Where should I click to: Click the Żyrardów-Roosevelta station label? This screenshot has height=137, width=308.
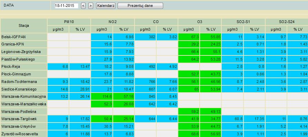point(24,134)
